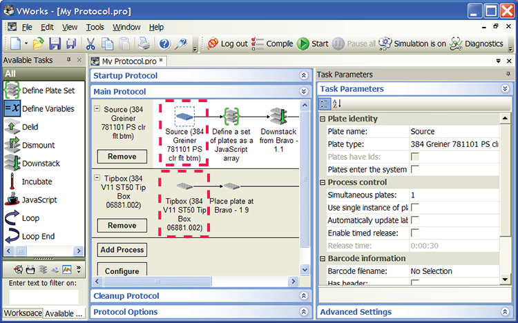Click the task filter text field
Screen dimensions: 518x323
[x=44, y=296]
